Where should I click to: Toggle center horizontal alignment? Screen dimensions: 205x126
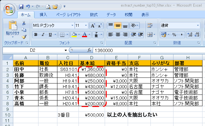(118, 35)
